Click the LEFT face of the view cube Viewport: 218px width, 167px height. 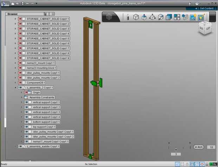pyautogui.click(x=208, y=28)
